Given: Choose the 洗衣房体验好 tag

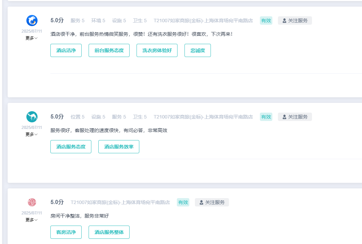Looking at the screenshot, I should tap(157, 50).
